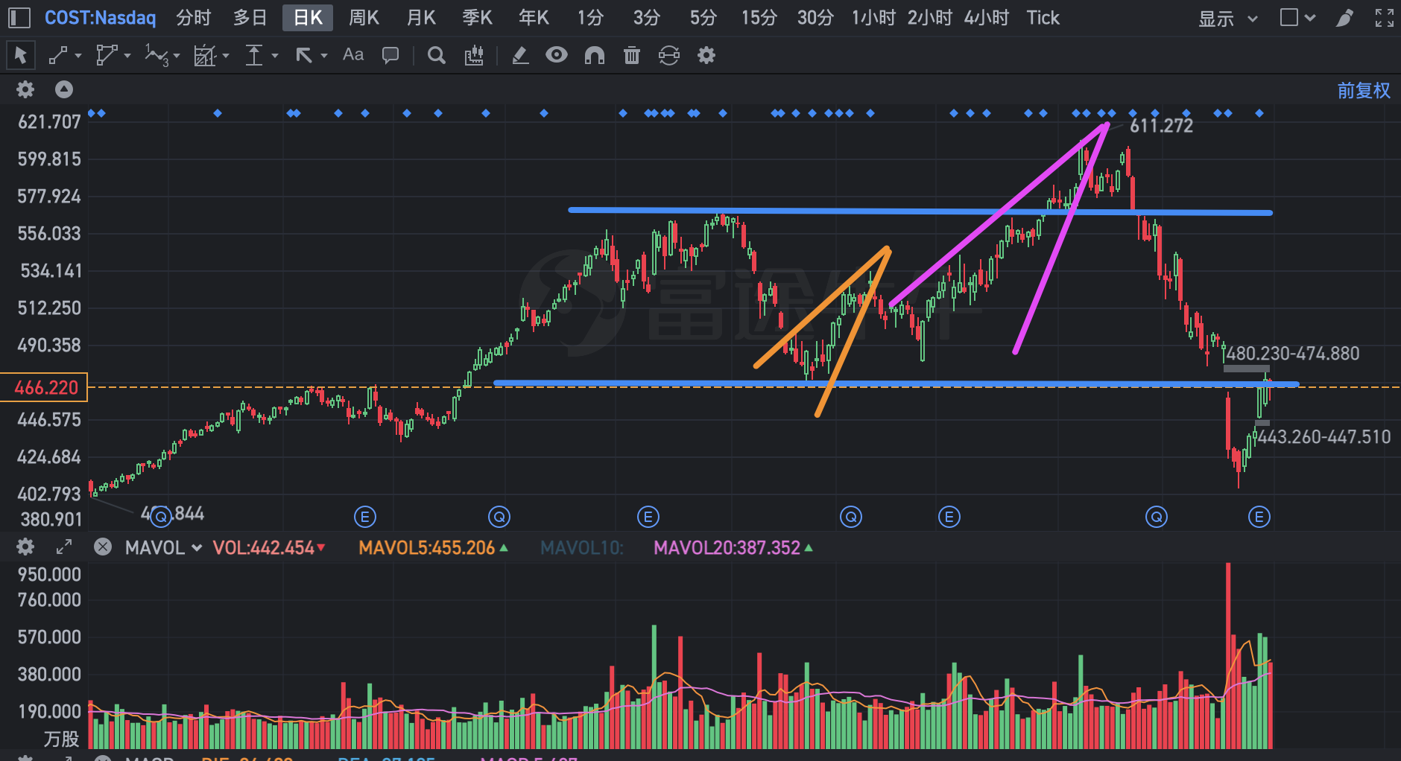Screen dimensions: 1401x761
Task: Click the 前复权 adjustment link
Action: tap(1363, 90)
